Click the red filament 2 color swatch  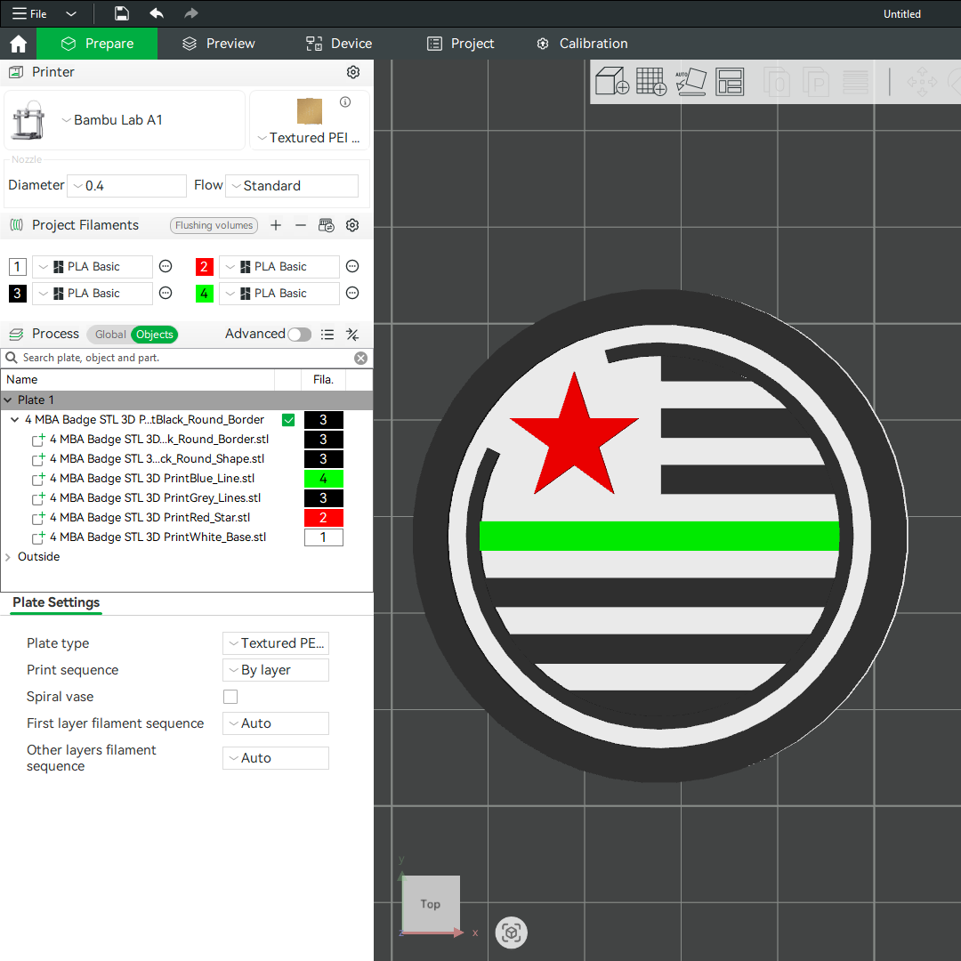205,267
